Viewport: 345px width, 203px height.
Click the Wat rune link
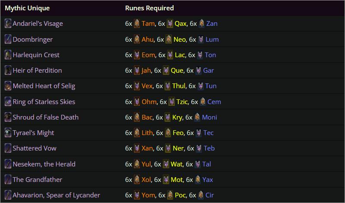coord(177,164)
